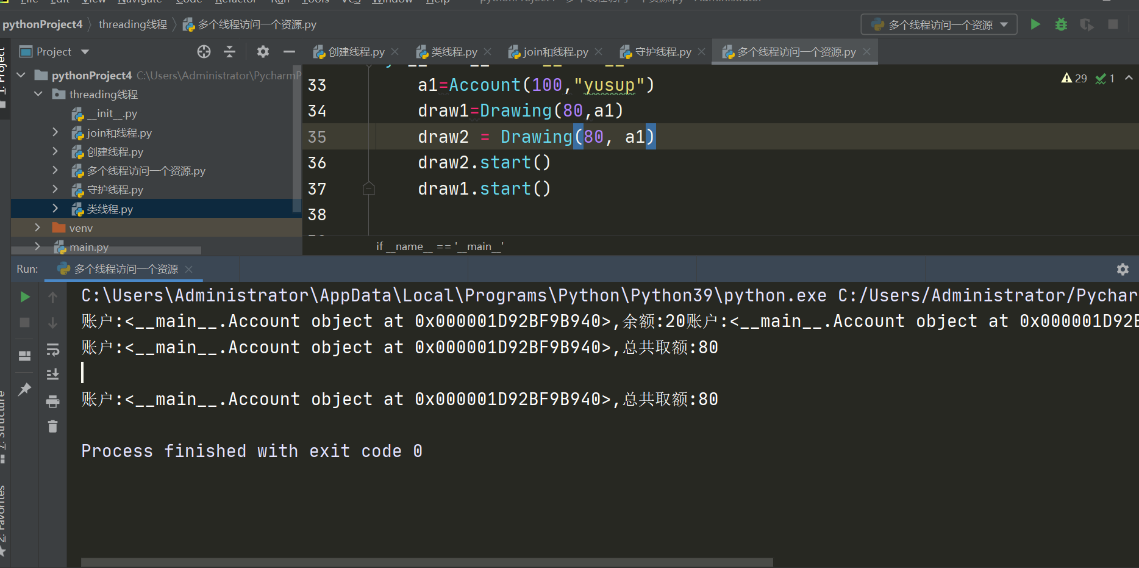Expand 多个线程访问一个资源.py in project tree

coord(55,170)
